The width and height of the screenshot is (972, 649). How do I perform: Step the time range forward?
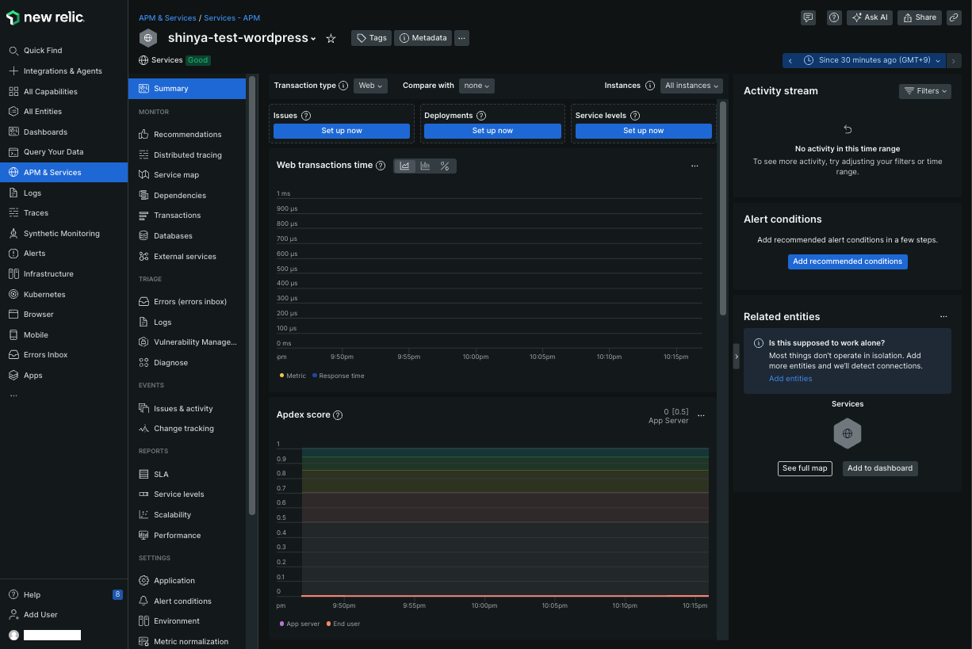(955, 60)
